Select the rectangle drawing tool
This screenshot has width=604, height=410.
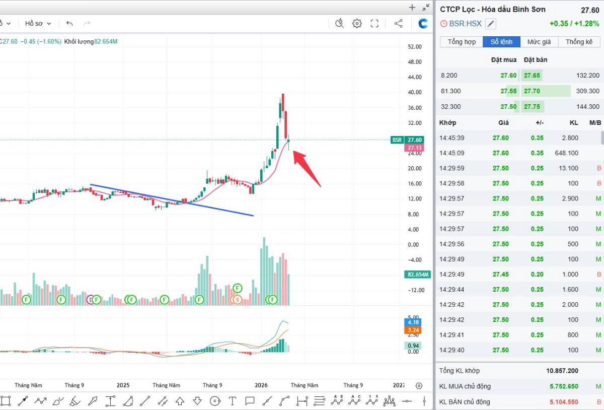click(6, 401)
